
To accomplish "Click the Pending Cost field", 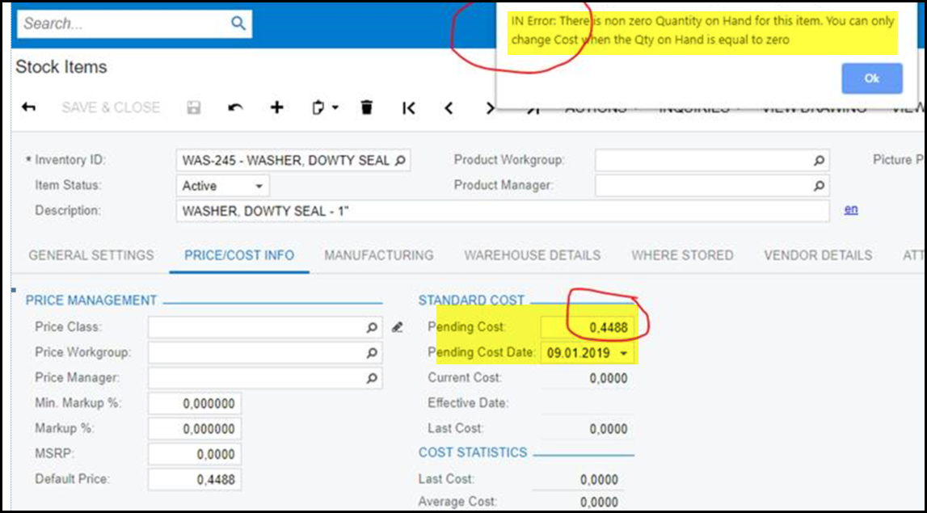I will [x=587, y=327].
